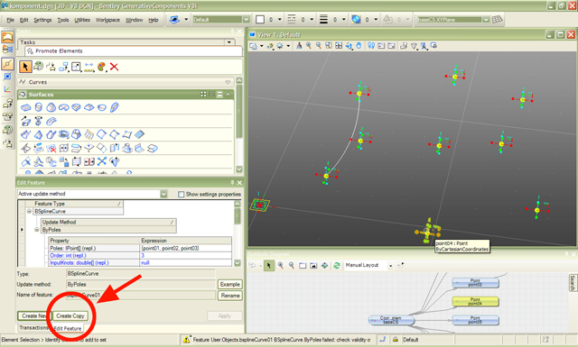Click the line style selector in top toolbar
The width and height of the screenshot is (578, 347).
tap(291, 19)
